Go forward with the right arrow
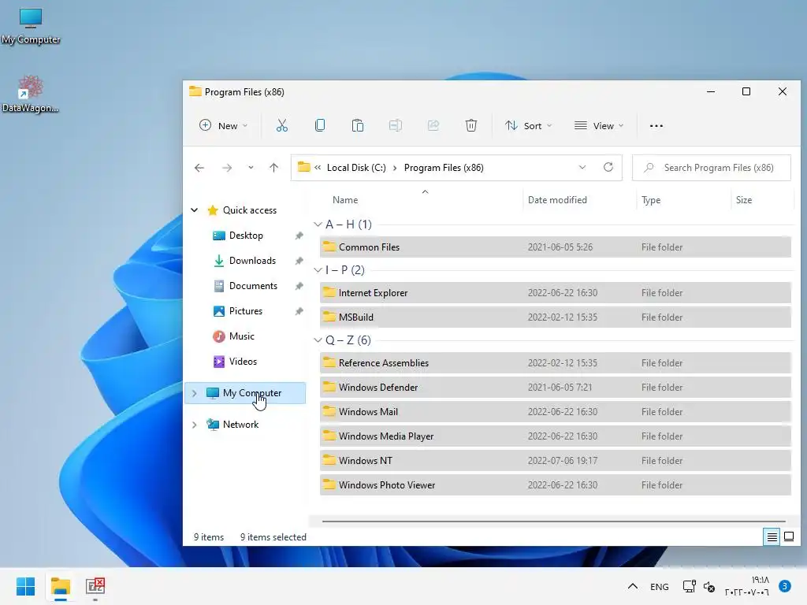Screen dimensions: 807x605 (x=226, y=168)
